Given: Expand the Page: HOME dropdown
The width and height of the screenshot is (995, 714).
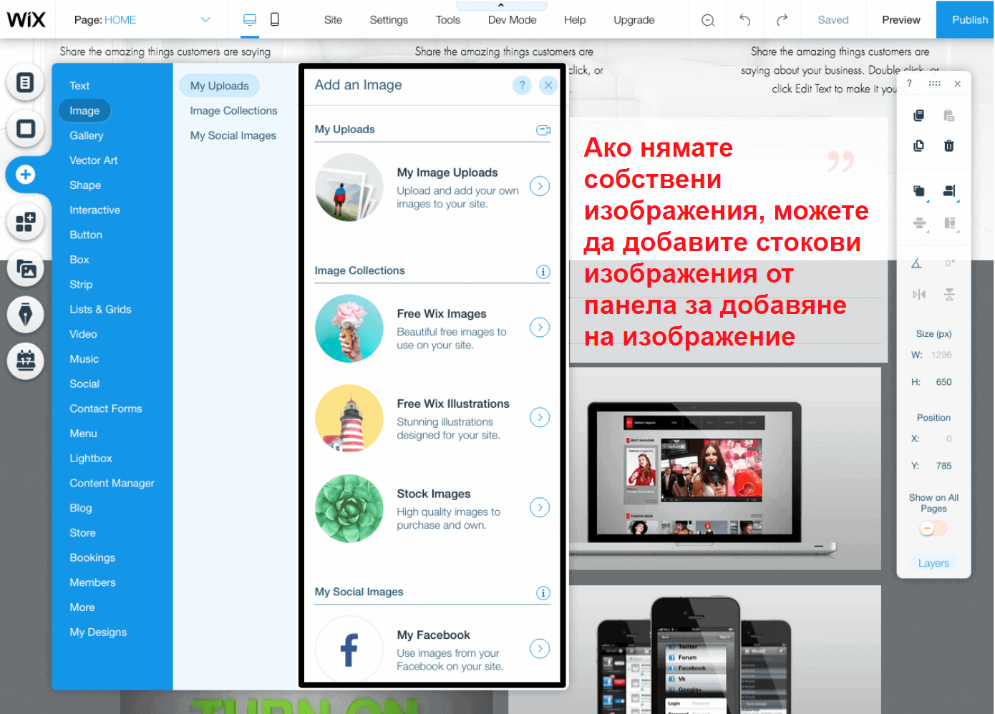Looking at the screenshot, I should tap(205, 20).
